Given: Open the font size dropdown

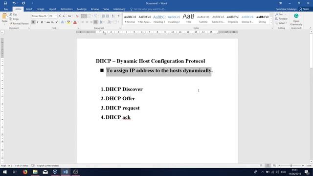Looking at the screenshot, I should (x=56, y=16).
